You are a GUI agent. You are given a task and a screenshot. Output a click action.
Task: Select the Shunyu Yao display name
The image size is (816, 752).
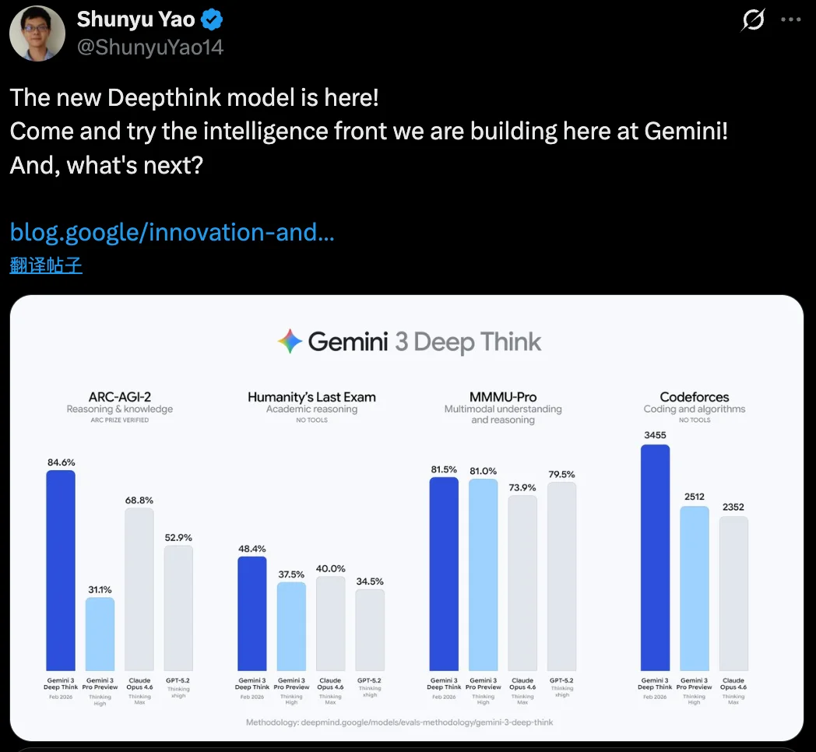[136, 19]
